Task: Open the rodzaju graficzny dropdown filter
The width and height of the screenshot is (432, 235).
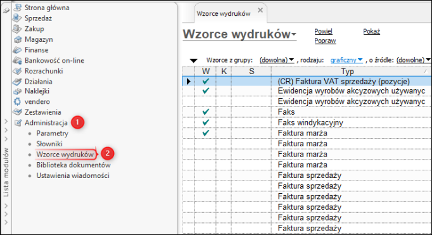Action: click(x=346, y=60)
